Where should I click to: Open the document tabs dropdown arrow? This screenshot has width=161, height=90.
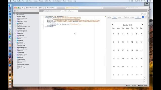146,11
